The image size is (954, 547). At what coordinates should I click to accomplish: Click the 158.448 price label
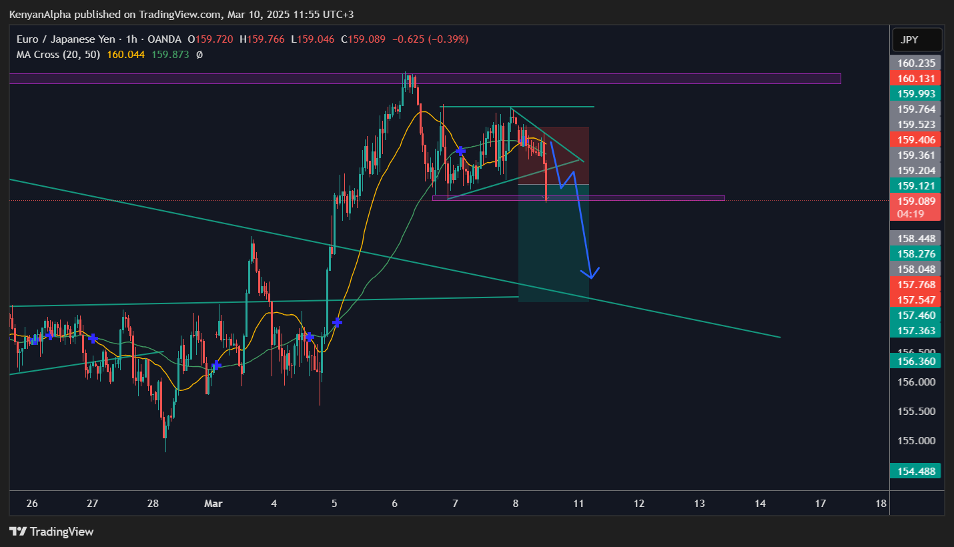point(916,238)
